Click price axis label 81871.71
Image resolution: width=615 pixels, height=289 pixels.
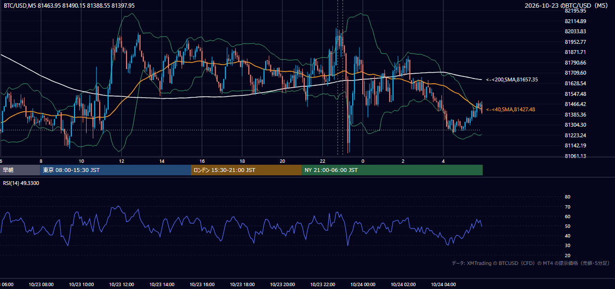point(576,52)
